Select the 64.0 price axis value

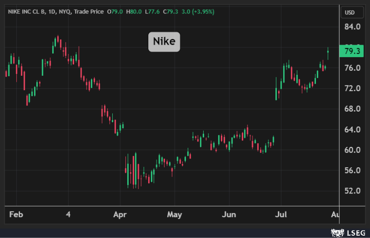353,129
